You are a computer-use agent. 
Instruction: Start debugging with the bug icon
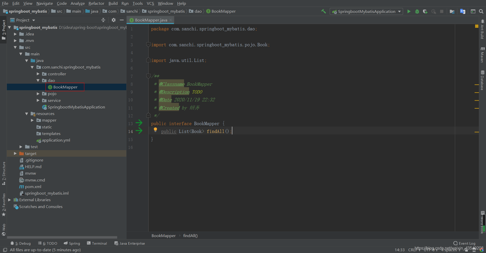coord(417,11)
